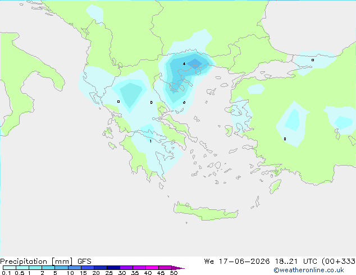Screen dimensions: 356x275
Task: Click the island of Crete on map
Action: [x=206, y=212]
